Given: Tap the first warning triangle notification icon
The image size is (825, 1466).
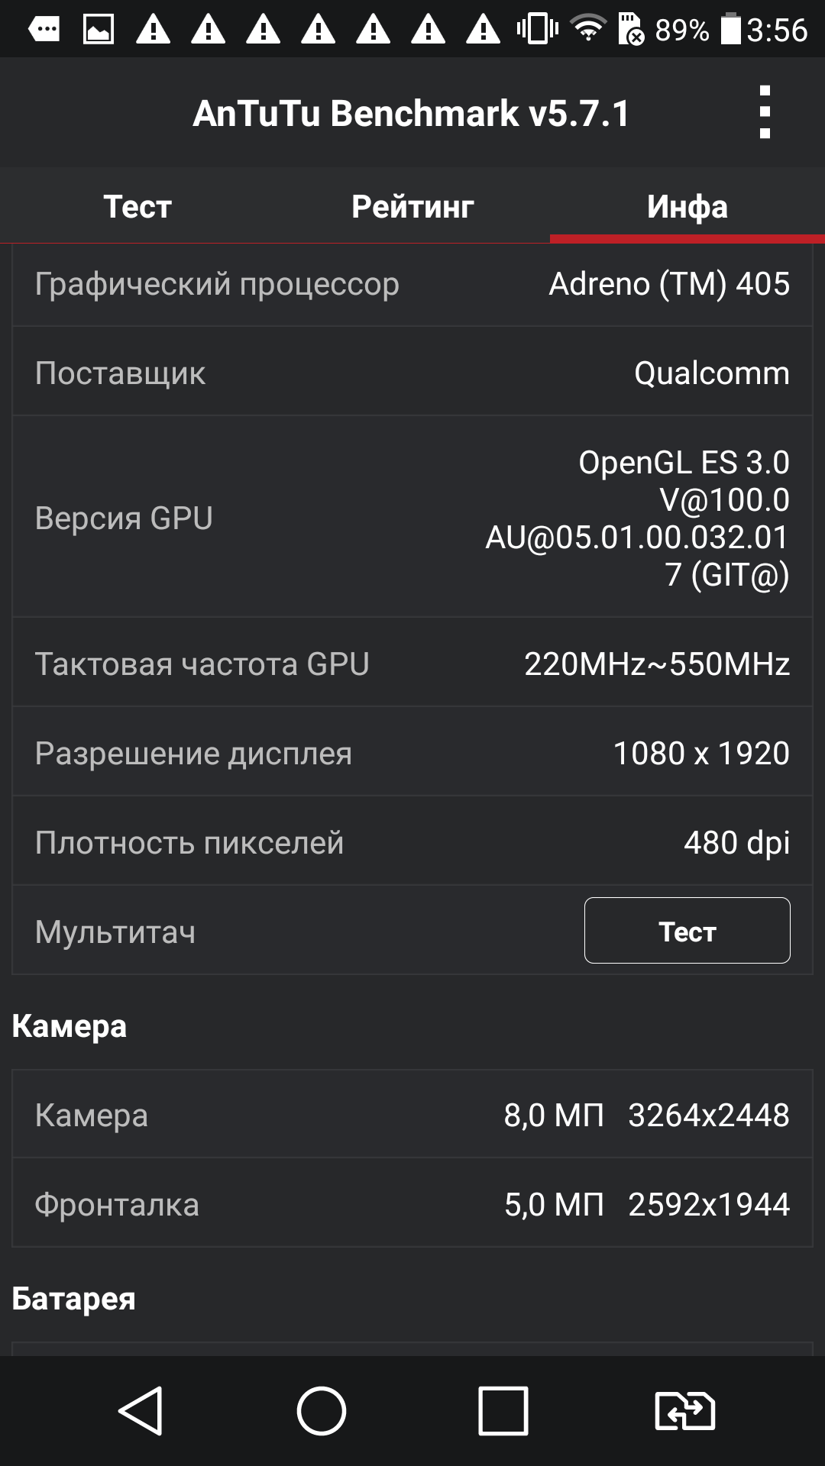Looking at the screenshot, I should pos(154,30).
